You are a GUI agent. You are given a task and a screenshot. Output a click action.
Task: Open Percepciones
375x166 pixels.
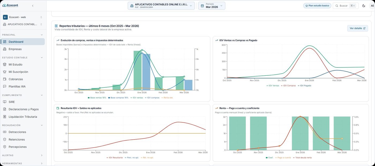[23, 147]
